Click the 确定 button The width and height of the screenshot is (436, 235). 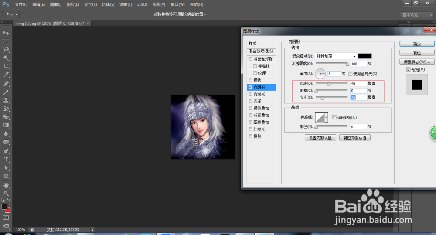pyautogui.click(x=417, y=44)
